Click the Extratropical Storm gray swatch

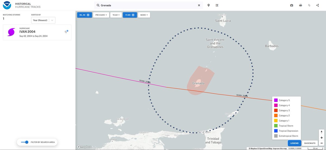[x=276, y=136]
